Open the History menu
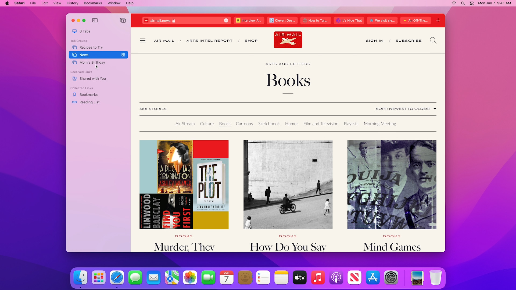Screen dimensions: 516x290 [x=72, y=3]
